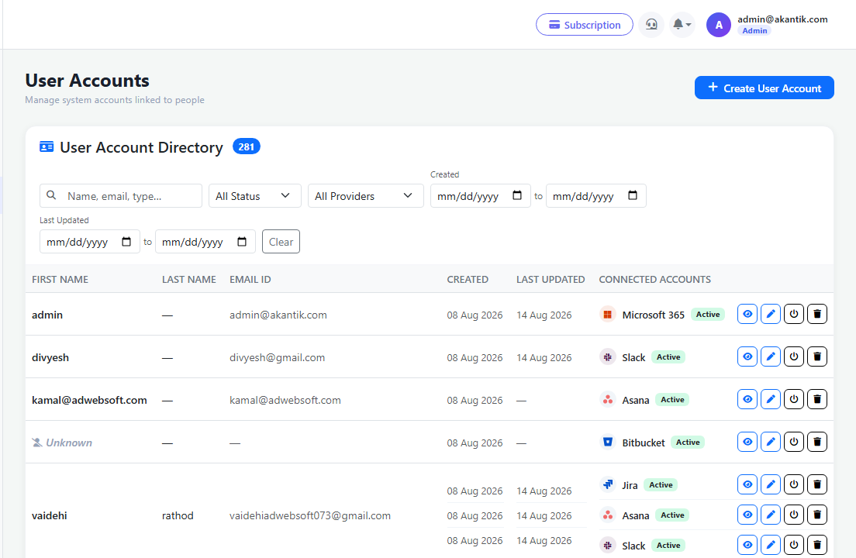Click the Clear filters button
Image resolution: width=856 pixels, height=558 pixels.
(x=281, y=242)
